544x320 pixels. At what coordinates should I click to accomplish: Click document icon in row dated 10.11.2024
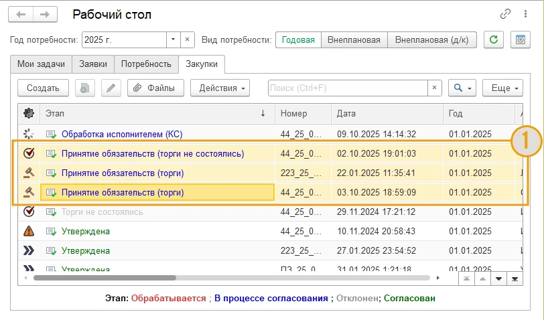coord(52,231)
